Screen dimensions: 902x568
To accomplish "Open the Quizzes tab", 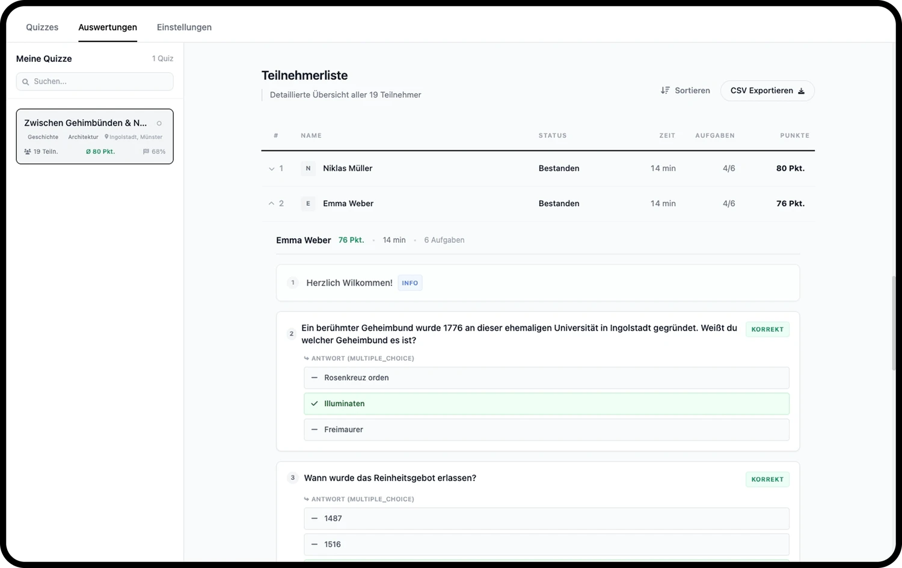I will 42,27.
